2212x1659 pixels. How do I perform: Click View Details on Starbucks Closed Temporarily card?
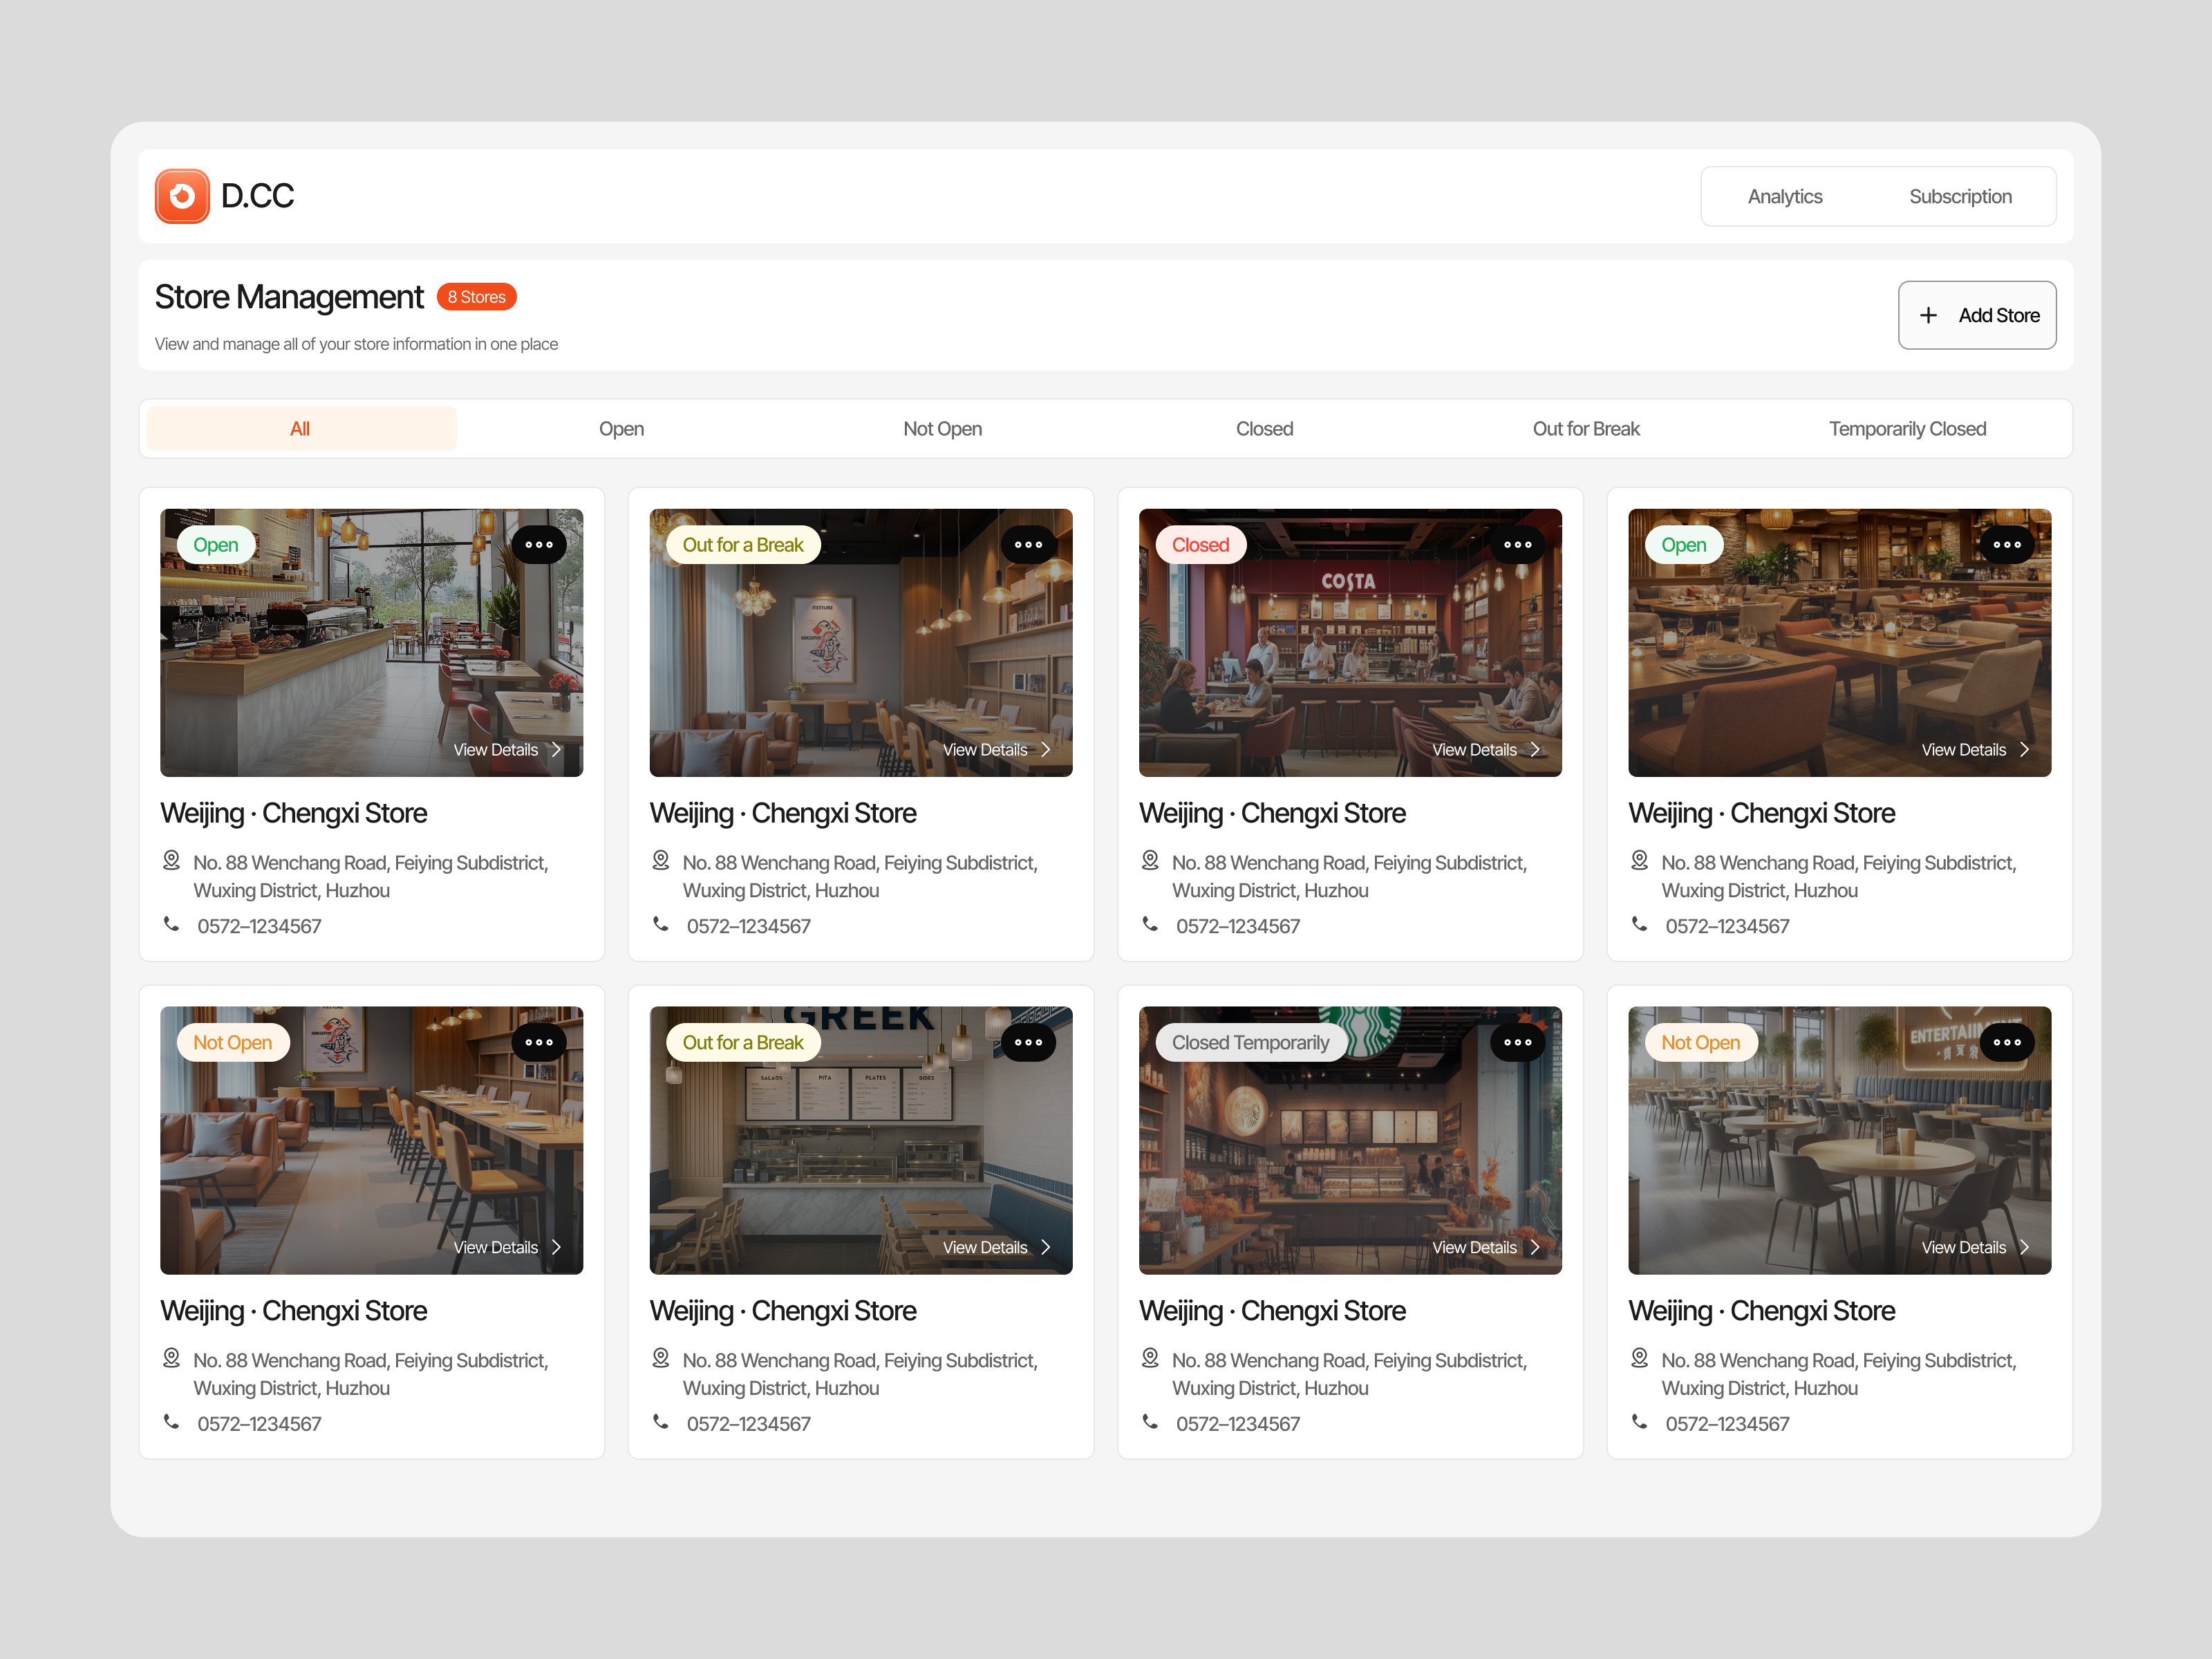pyautogui.click(x=1486, y=1247)
